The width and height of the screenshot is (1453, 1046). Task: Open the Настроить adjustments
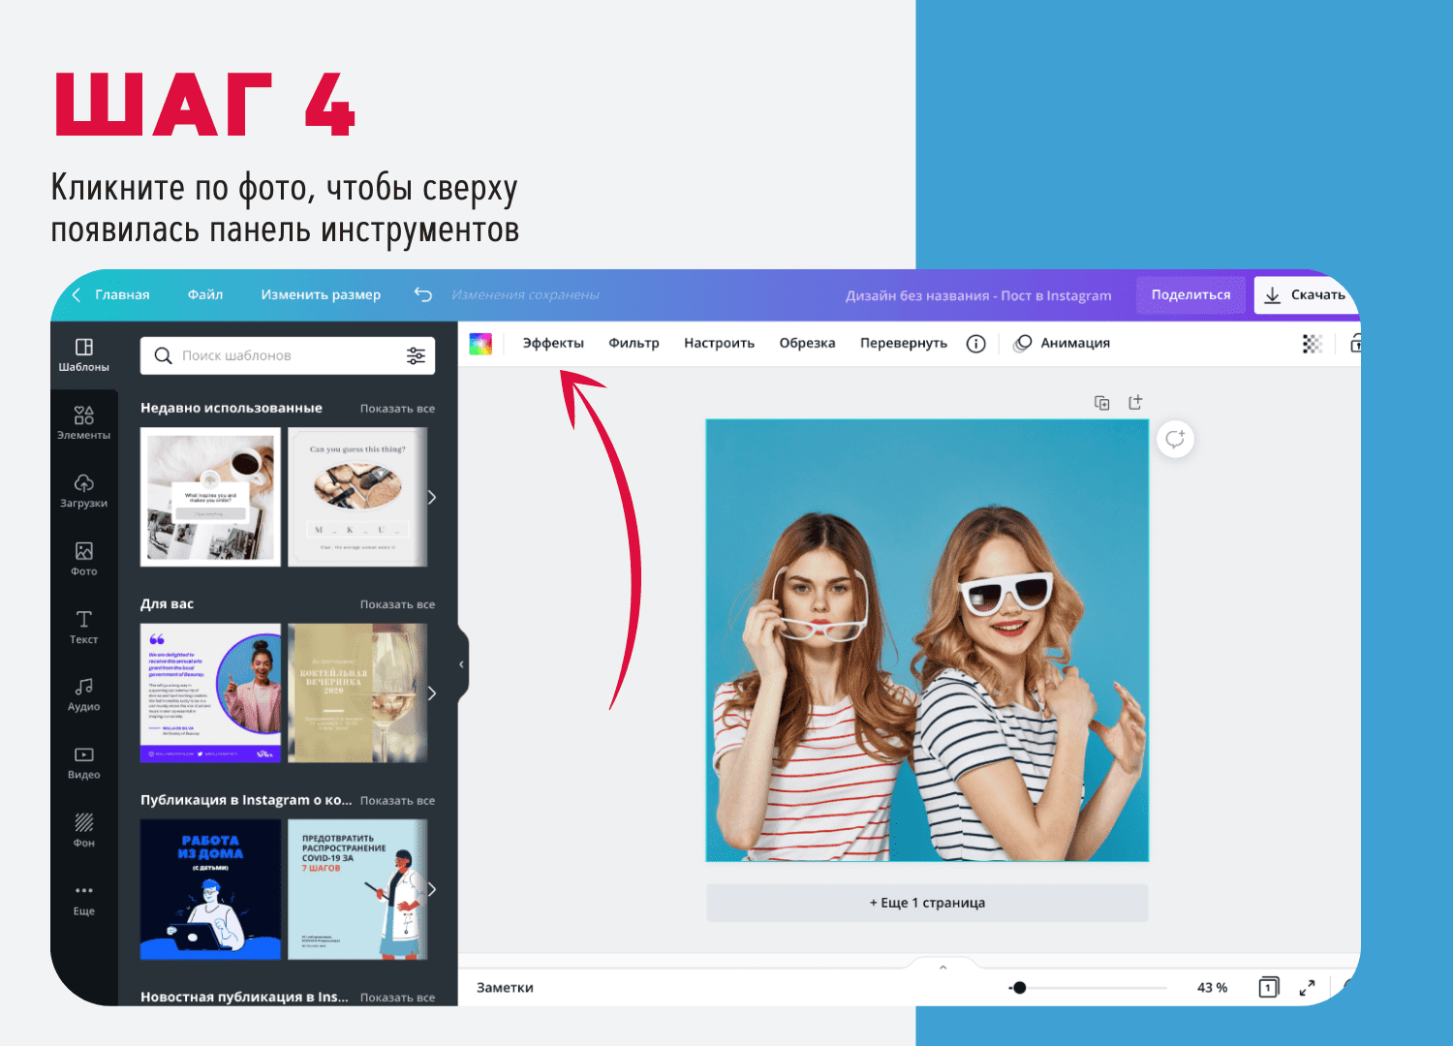tap(719, 343)
